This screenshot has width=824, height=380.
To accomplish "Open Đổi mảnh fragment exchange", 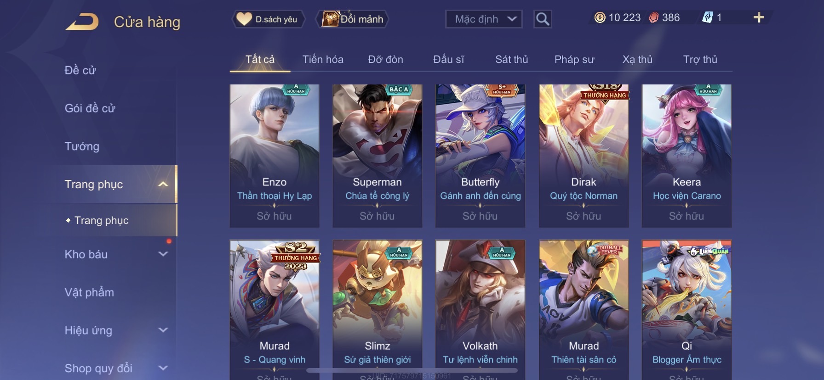I will point(352,19).
